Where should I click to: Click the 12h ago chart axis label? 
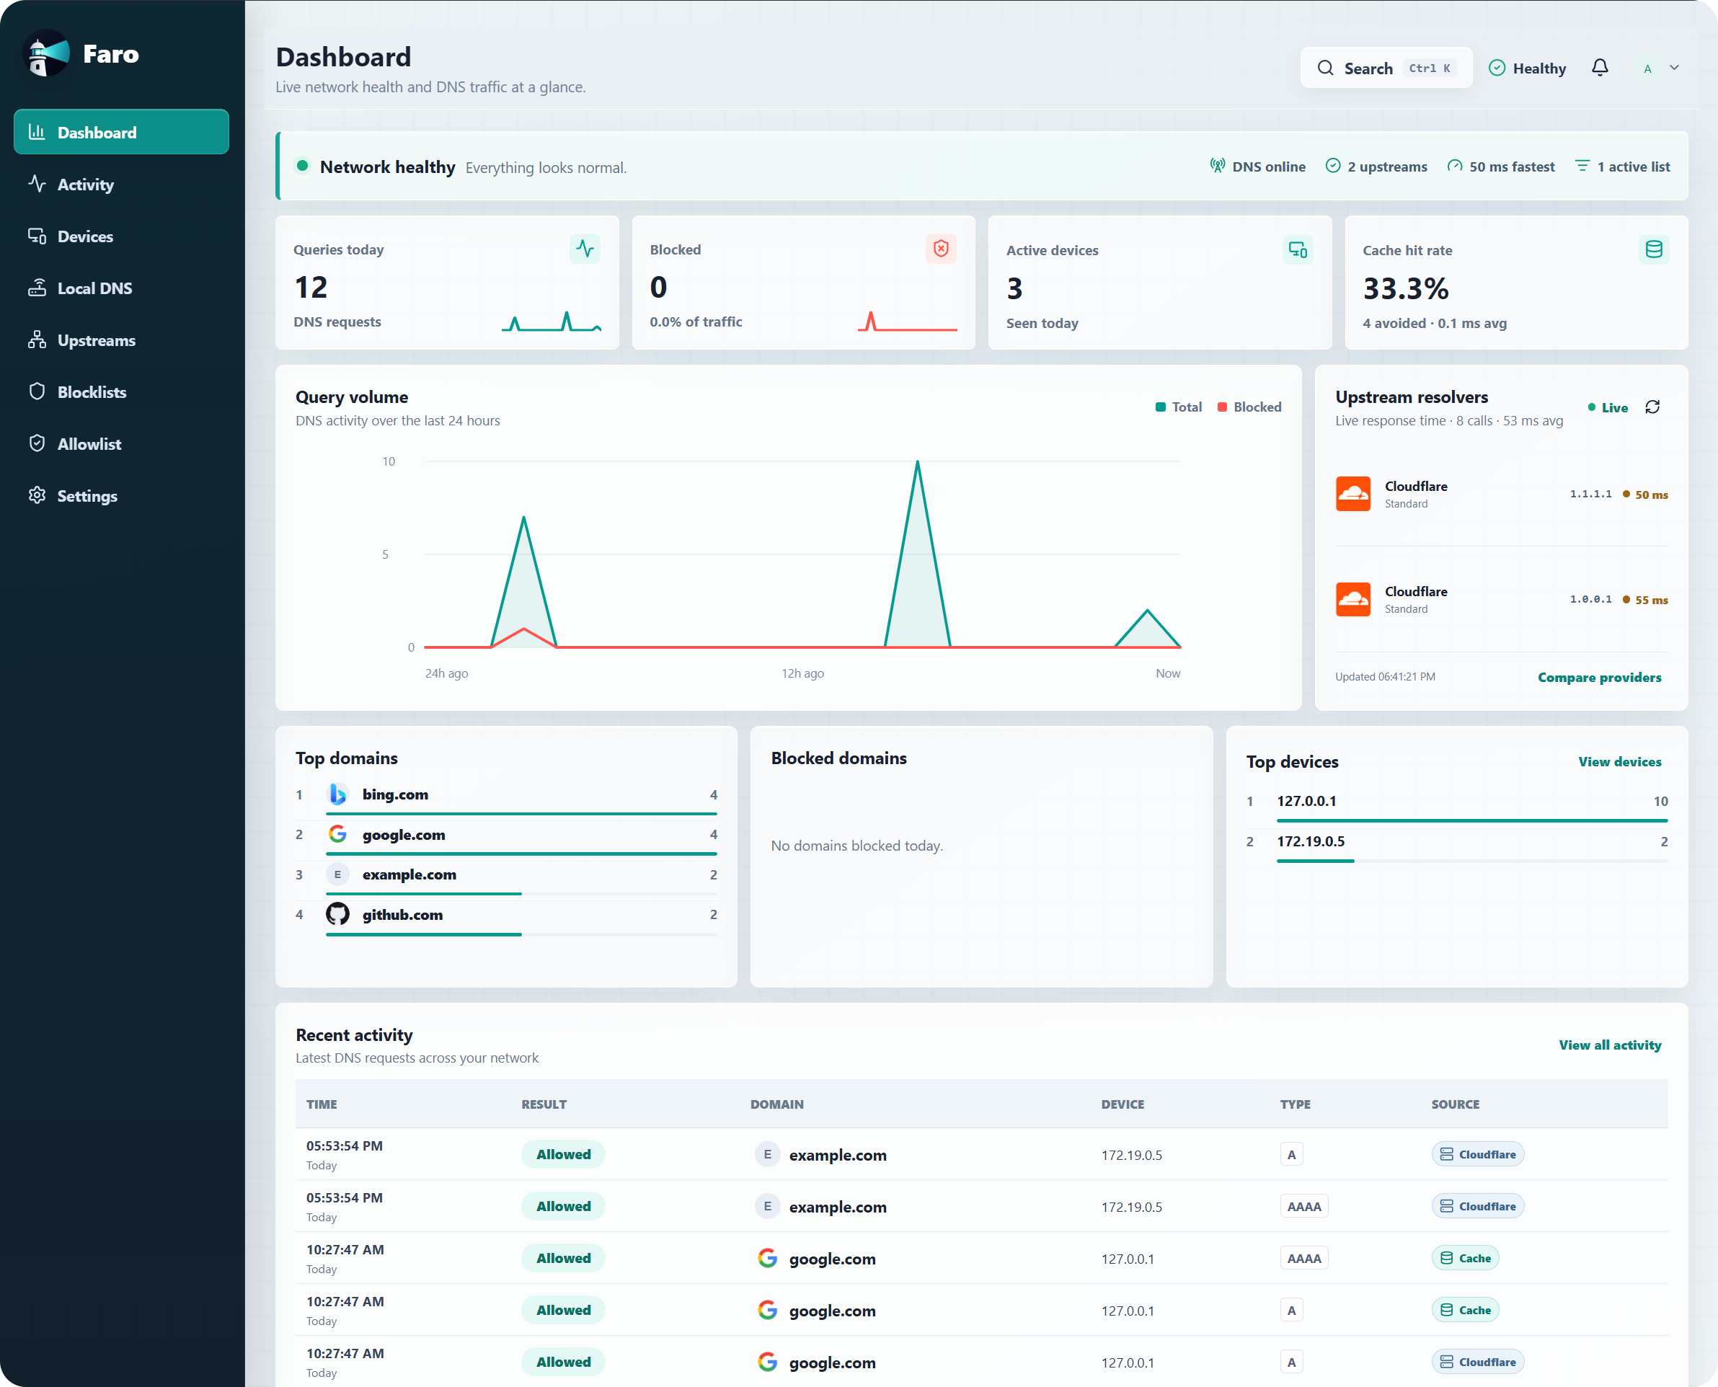[x=802, y=673]
